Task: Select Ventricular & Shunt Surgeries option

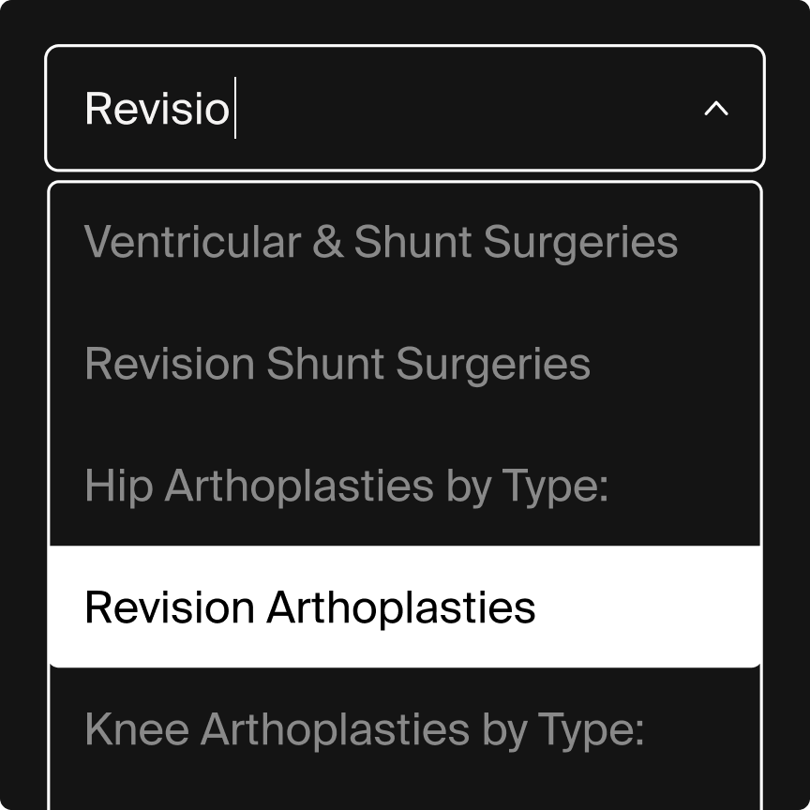Action: pyautogui.click(x=381, y=242)
